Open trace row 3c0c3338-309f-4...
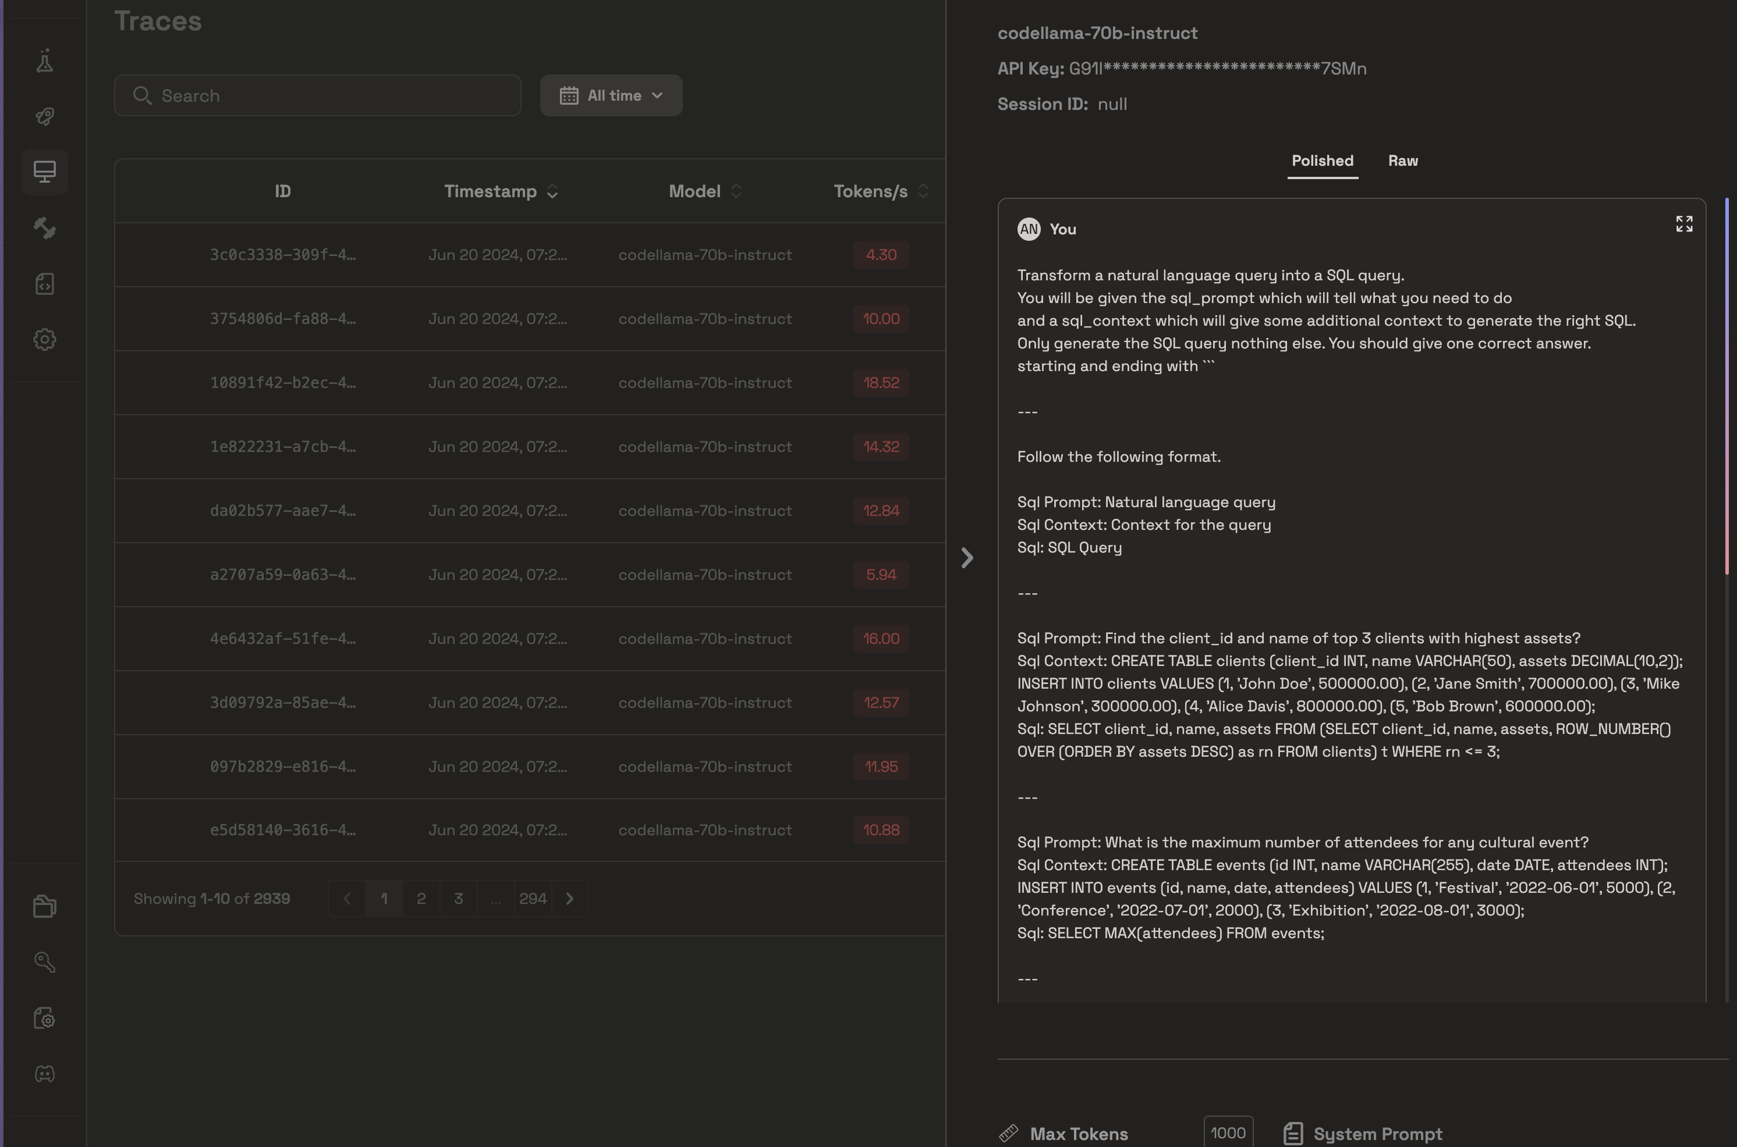This screenshot has width=1737, height=1147. click(282, 255)
